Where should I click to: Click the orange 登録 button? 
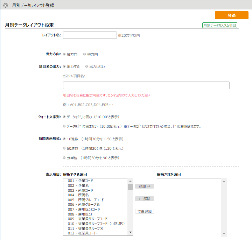pos(232,15)
